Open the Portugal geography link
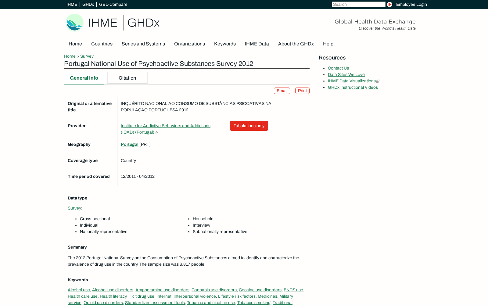Viewport: 488px width, 305px height. (x=130, y=144)
